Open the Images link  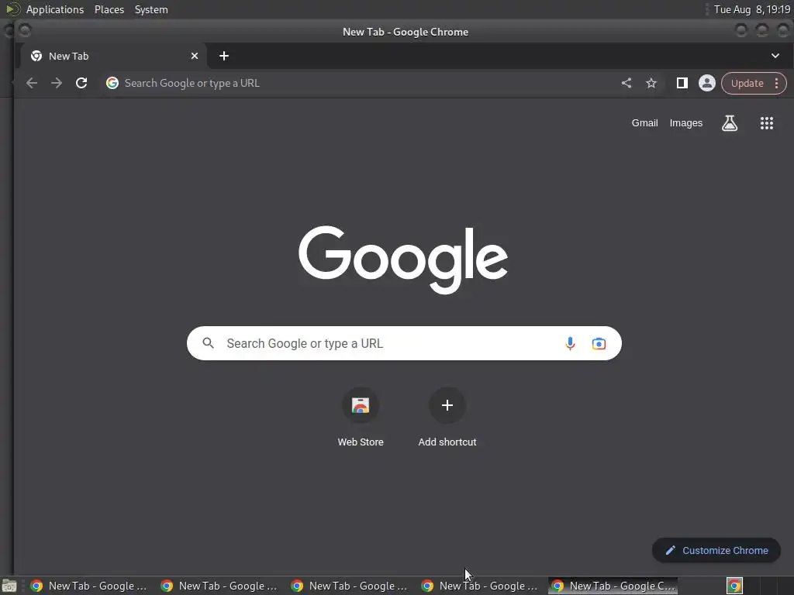pos(685,123)
